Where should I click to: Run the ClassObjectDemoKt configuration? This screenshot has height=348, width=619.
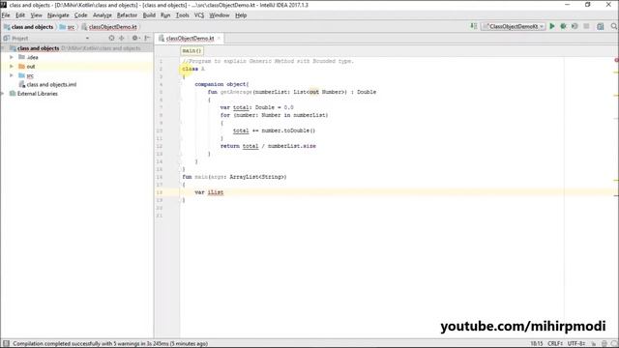tap(552, 26)
